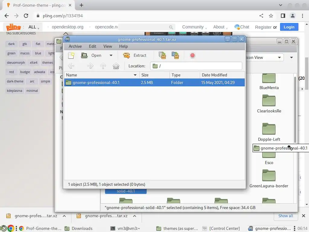
Task: Share this page via the share icon
Action: point(261,16)
